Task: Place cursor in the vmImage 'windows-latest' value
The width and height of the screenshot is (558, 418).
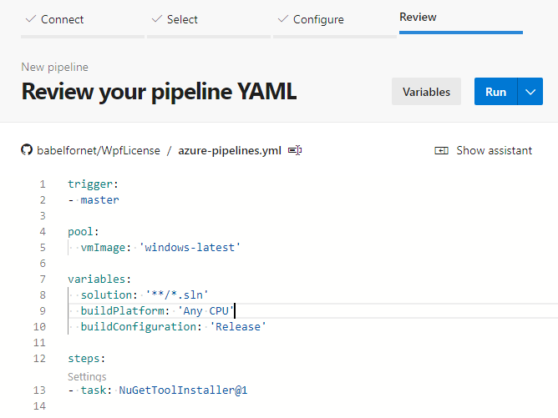Action: 190,248
